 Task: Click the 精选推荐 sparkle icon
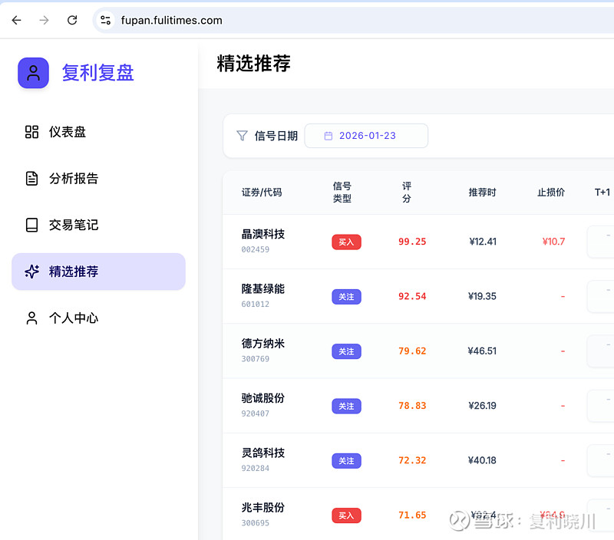[x=31, y=272]
